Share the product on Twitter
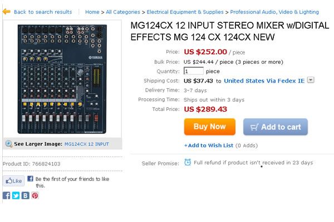 coord(16,195)
